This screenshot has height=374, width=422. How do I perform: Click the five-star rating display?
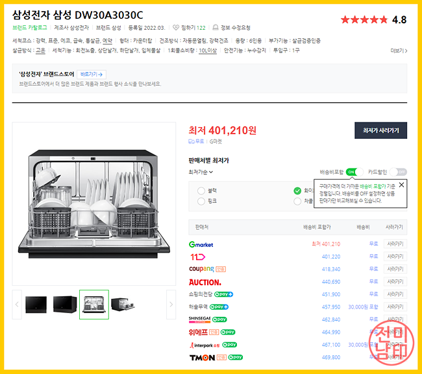tap(364, 19)
